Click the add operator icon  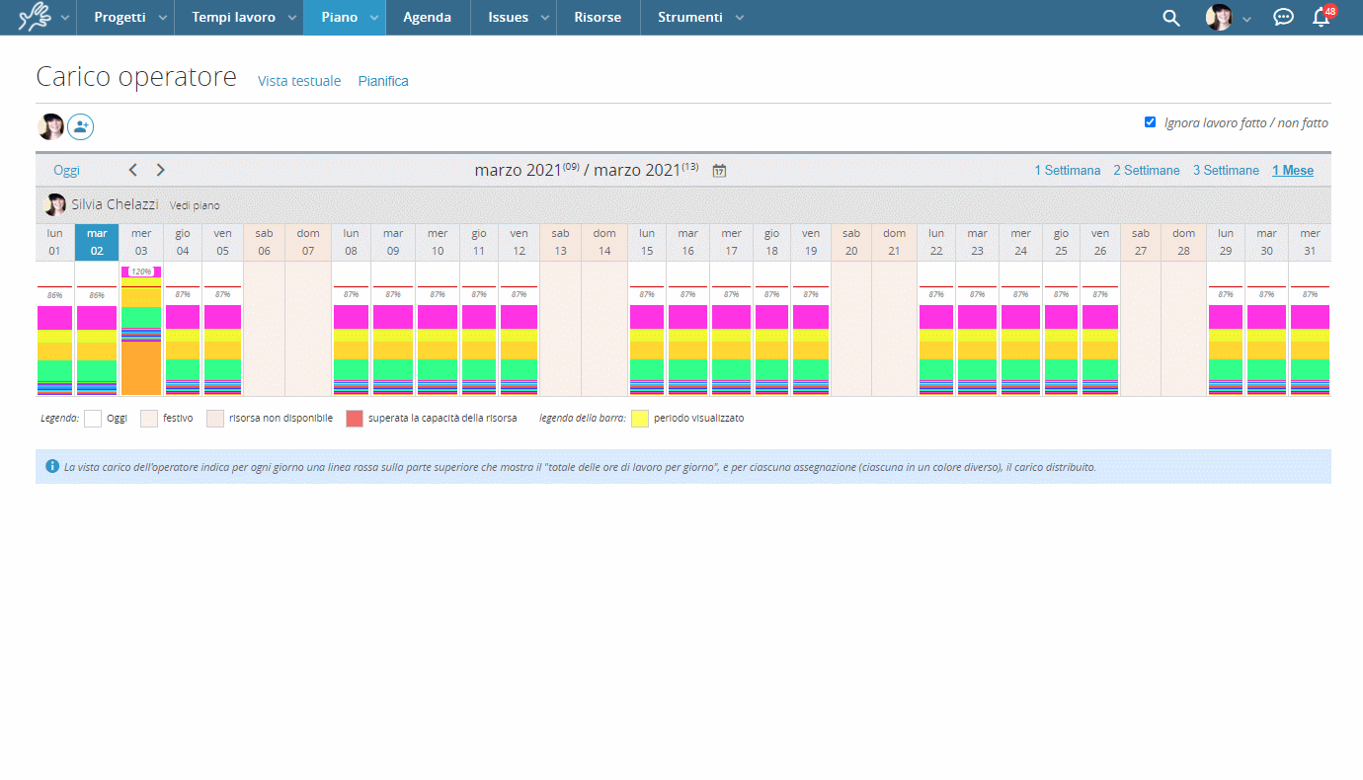pyautogui.click(x=81, y=126)
